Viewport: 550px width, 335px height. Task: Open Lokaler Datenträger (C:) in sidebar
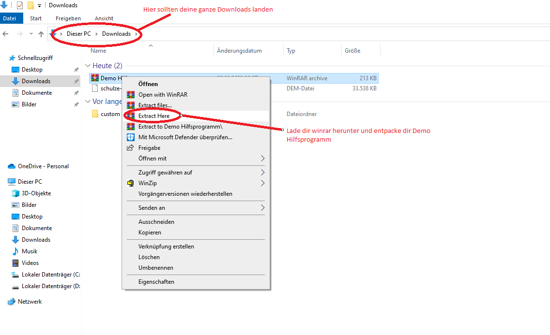click(x=50, y=275)
